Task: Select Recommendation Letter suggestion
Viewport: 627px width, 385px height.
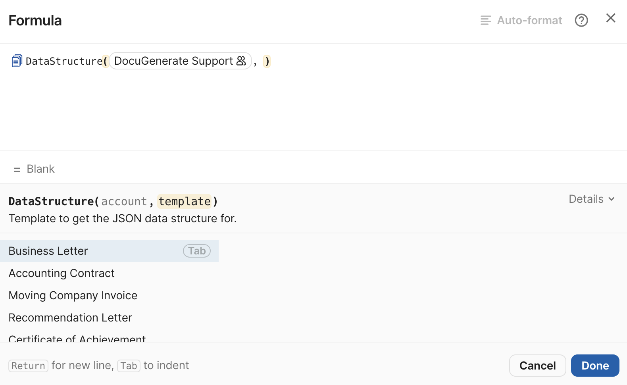Action: coord(70,318)
